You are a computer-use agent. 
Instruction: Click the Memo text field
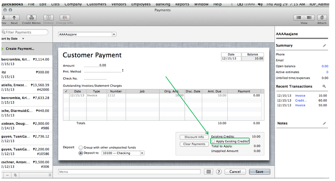(x=129, y=172)
